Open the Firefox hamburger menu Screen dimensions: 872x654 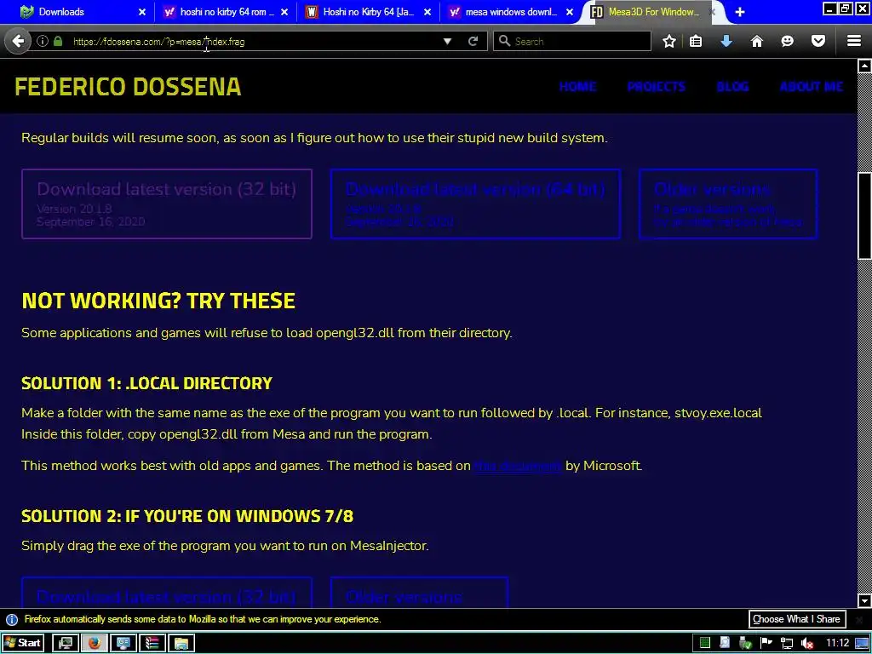coord(854,41)
